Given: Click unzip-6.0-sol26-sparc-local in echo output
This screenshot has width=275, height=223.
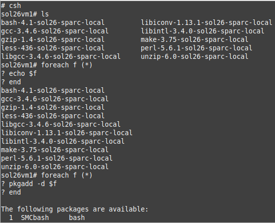Looking at the screenshot, I should coord(55,167).
